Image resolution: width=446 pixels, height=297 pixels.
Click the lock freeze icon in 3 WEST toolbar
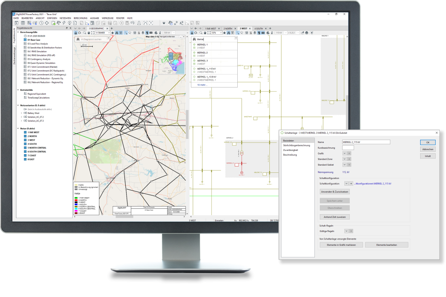coord(192,33)
